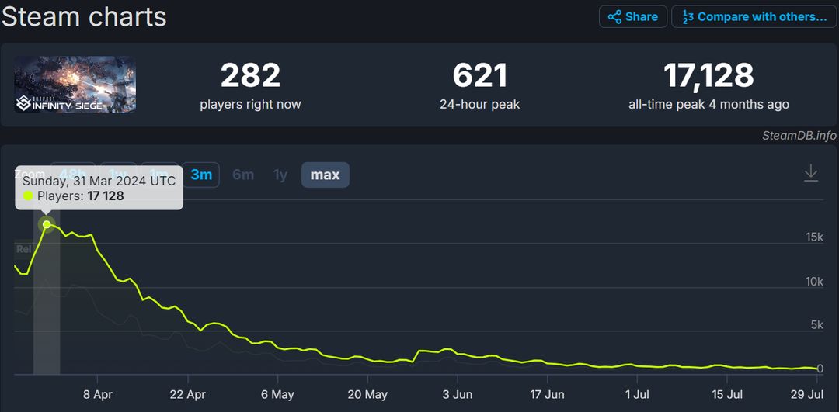Open Compare with others option
This screenshot has width=839, height=412.
[x=754, y=16]
